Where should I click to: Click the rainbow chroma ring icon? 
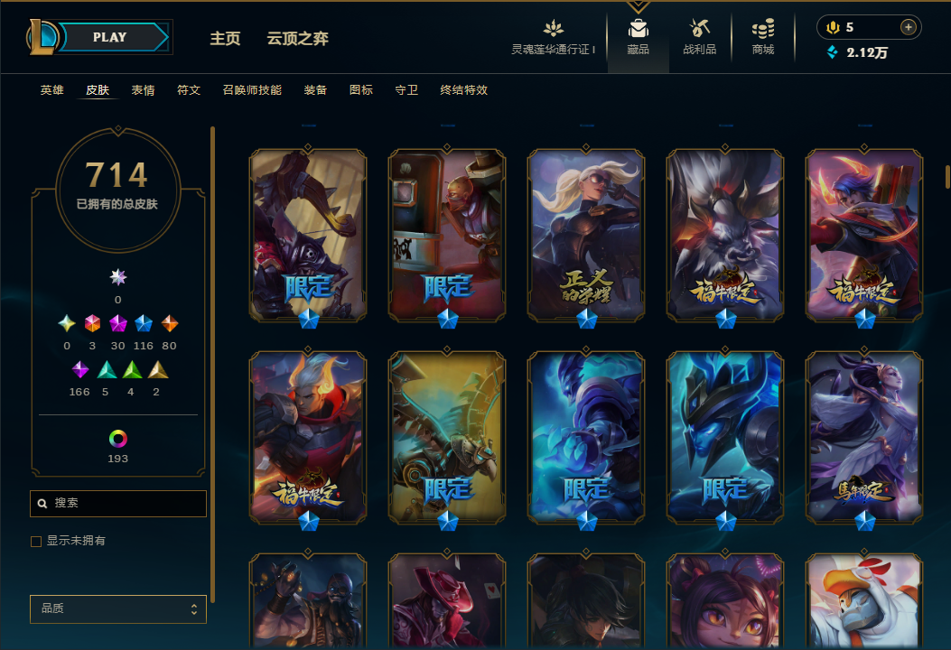pos(117,439)
